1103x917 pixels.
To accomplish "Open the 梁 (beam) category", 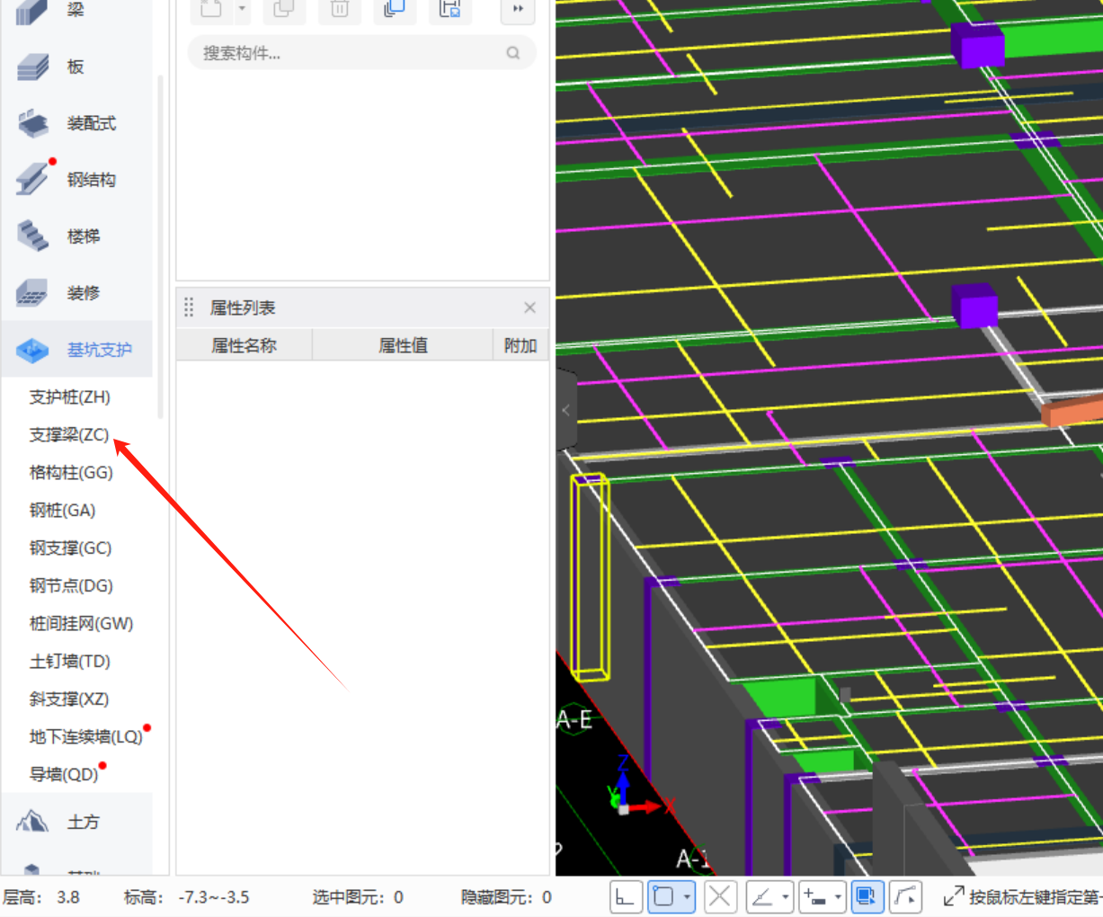I will [x=76, y=11].
